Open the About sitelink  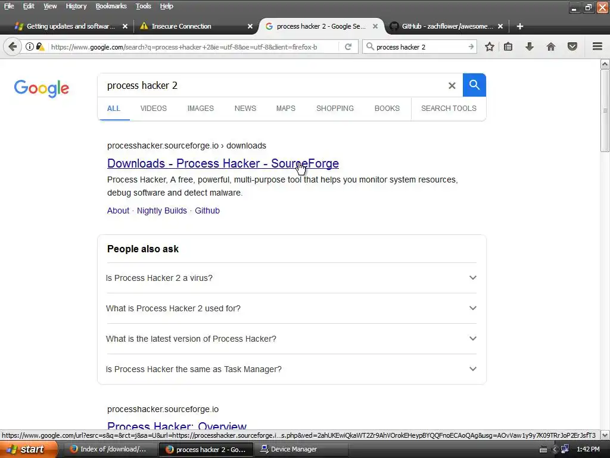click(118, 211)
